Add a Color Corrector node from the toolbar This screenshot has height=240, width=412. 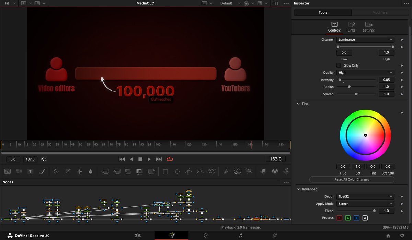[57, 171]
